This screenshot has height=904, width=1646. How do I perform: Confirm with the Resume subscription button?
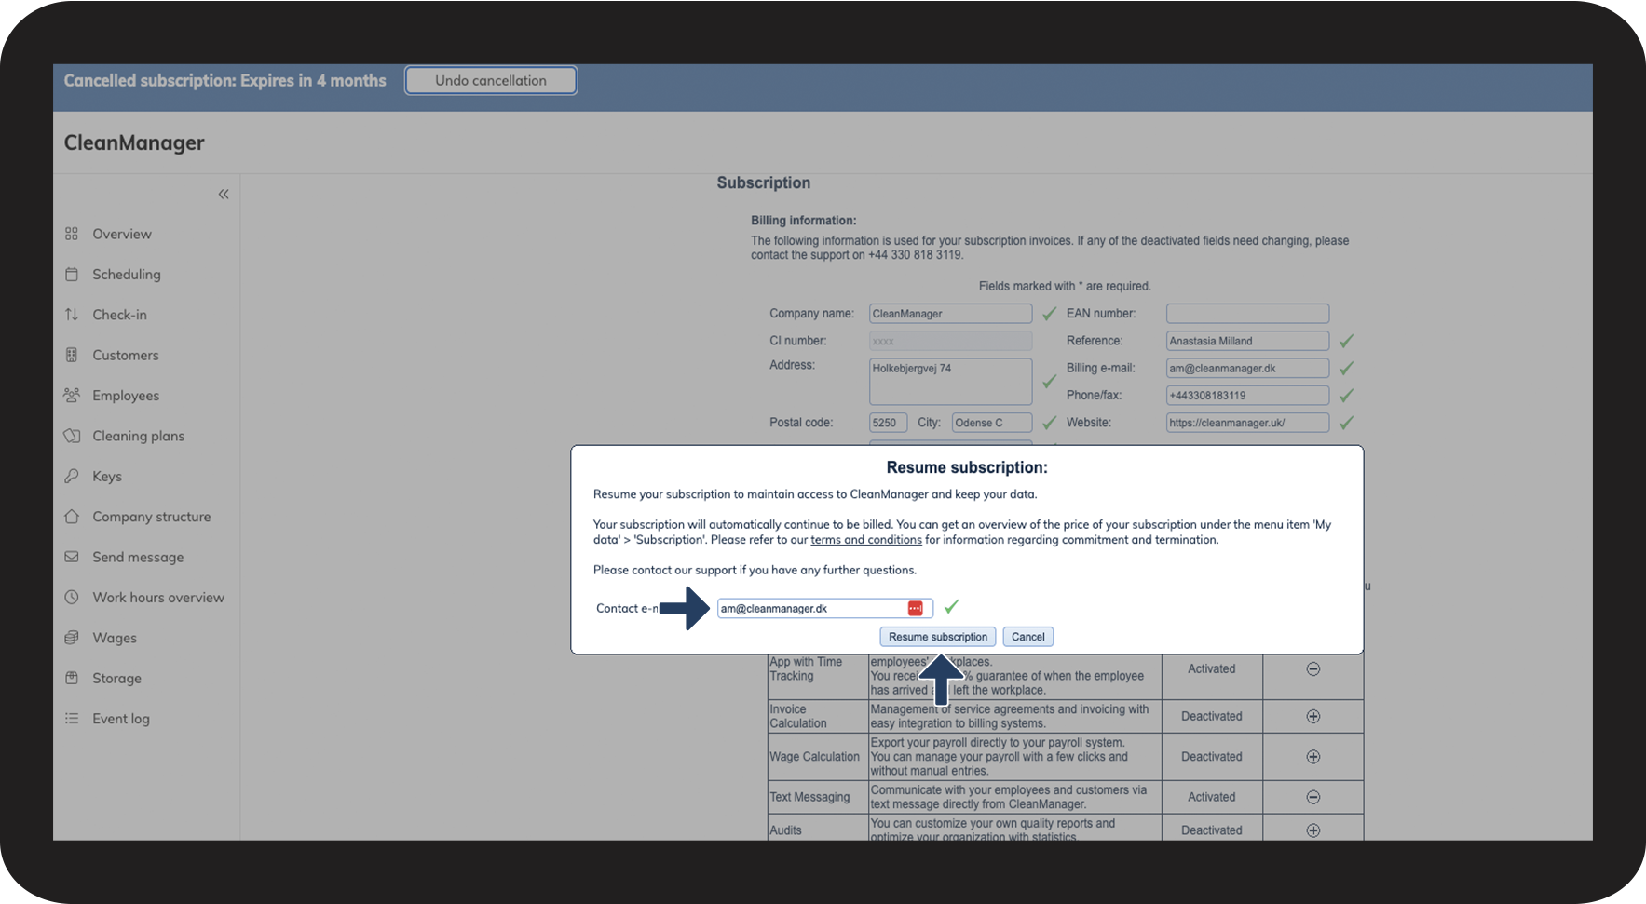click(x=938, y=637)
